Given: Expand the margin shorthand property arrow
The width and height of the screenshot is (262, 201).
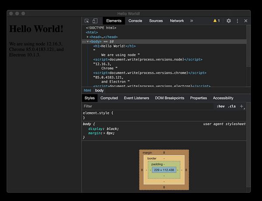Looking at the screenshot, I should click(x=104, y=133).
